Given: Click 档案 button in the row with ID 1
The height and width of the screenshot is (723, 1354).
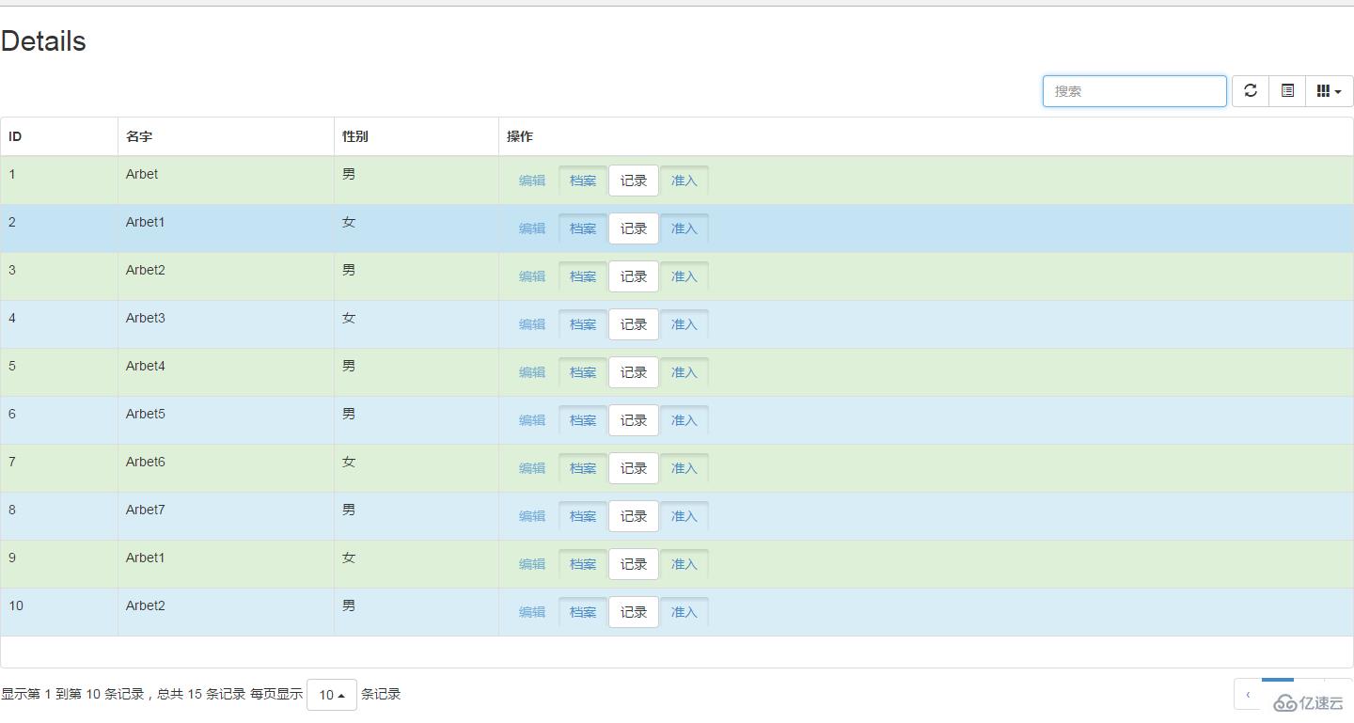Looking at the screenshot, I should (x=583, y=181).
